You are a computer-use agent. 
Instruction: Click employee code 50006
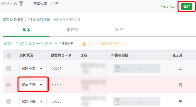(x=56, y=101)
